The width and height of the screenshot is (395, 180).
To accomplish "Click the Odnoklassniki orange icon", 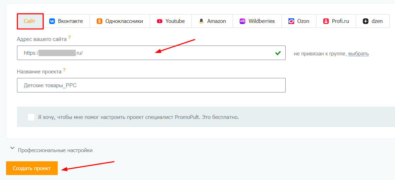I will tap(99, 21).
